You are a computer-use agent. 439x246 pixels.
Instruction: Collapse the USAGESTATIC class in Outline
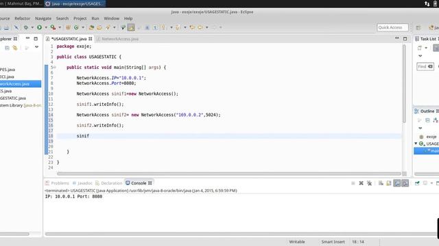(x=416, y=143)
